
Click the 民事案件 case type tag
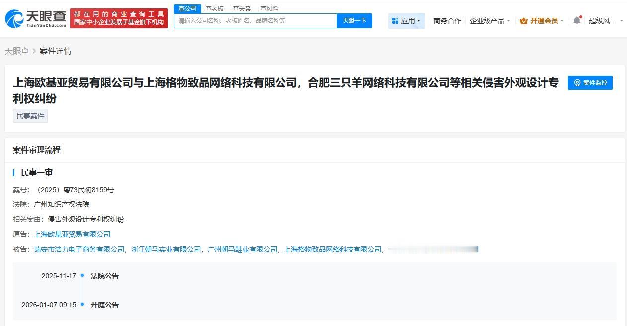click(30, 116)
